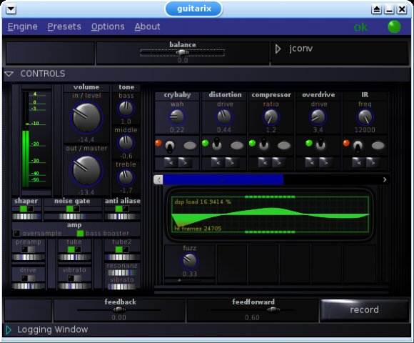Screen dimensions: 414x343
Task: Toggle the crybaby on/off switch
Action: [x=169, y=146]
